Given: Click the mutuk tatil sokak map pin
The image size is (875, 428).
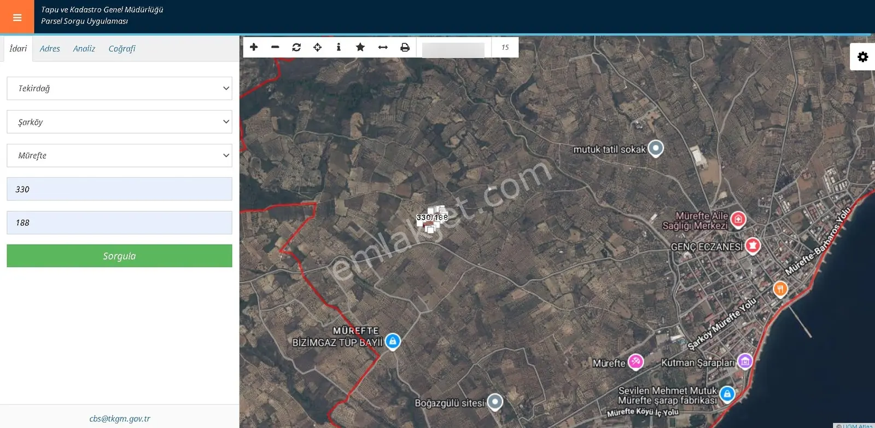Looking at the screenshot, I should pos(656,148).
